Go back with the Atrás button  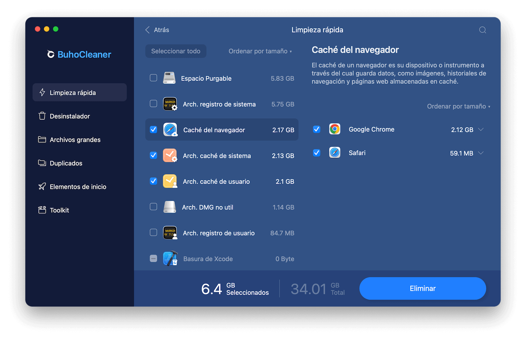[157, 30]
